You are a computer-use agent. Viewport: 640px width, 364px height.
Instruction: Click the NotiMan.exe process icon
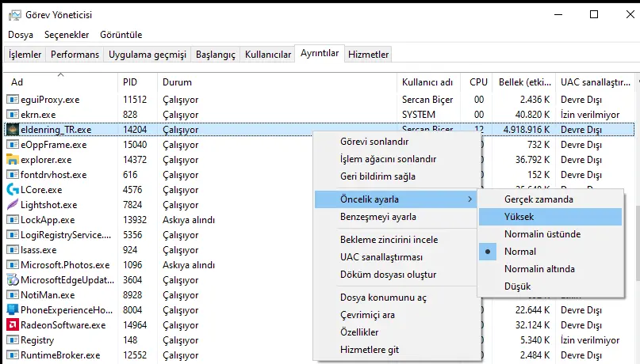click(13, 295)
